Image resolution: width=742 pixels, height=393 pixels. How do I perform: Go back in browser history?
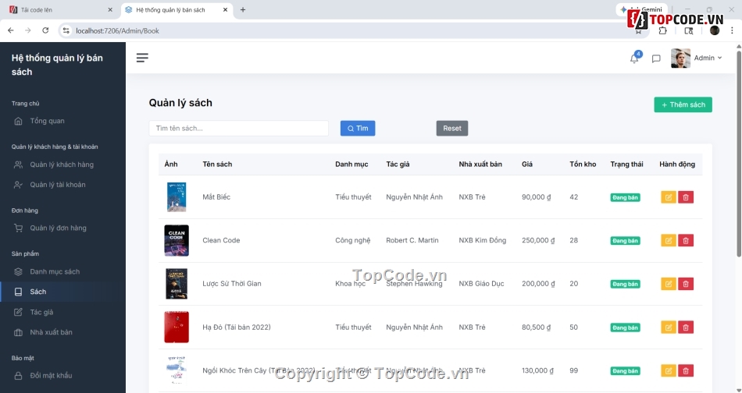pos(11,30)
